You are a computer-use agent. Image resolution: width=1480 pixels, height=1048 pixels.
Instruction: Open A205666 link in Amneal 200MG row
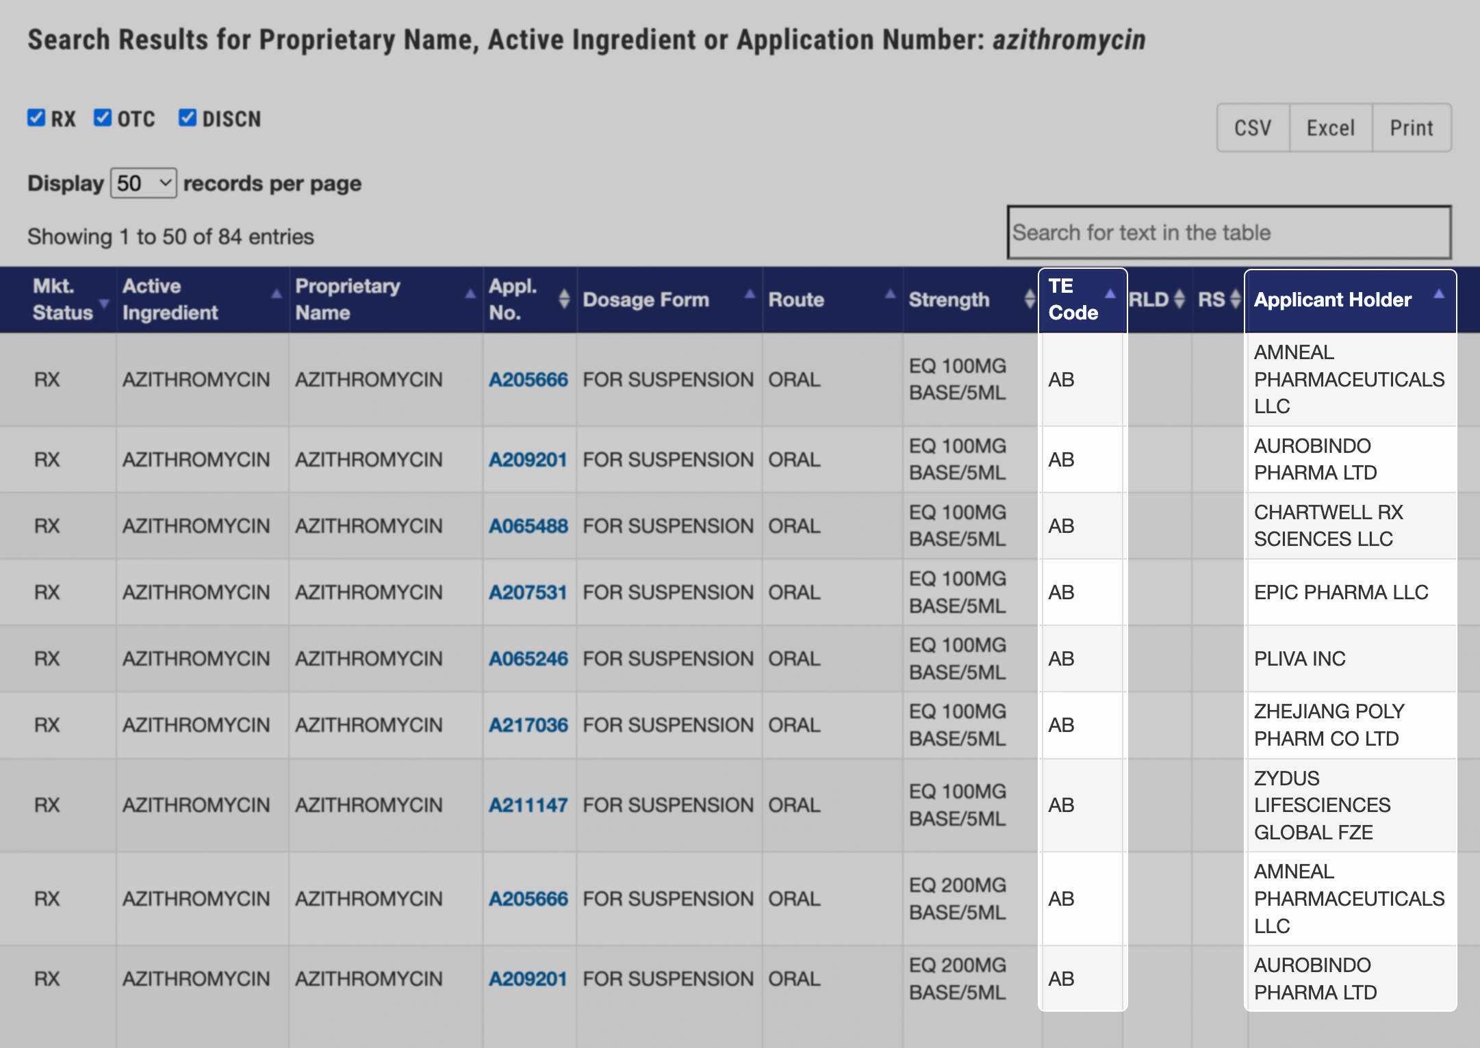pyautogui.click(x=528, y=899)
